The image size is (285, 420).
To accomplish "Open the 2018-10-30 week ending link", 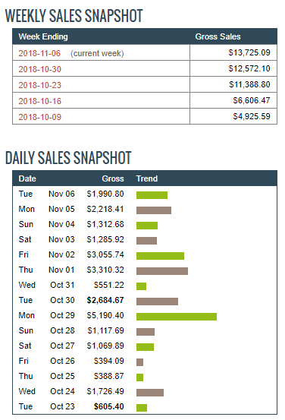I will [x=39, y=69].
